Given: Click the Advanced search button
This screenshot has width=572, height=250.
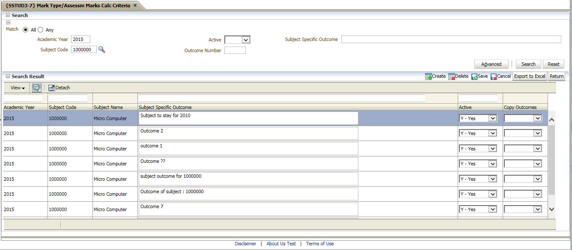Looking at the screenshot, I should point(491,64).
